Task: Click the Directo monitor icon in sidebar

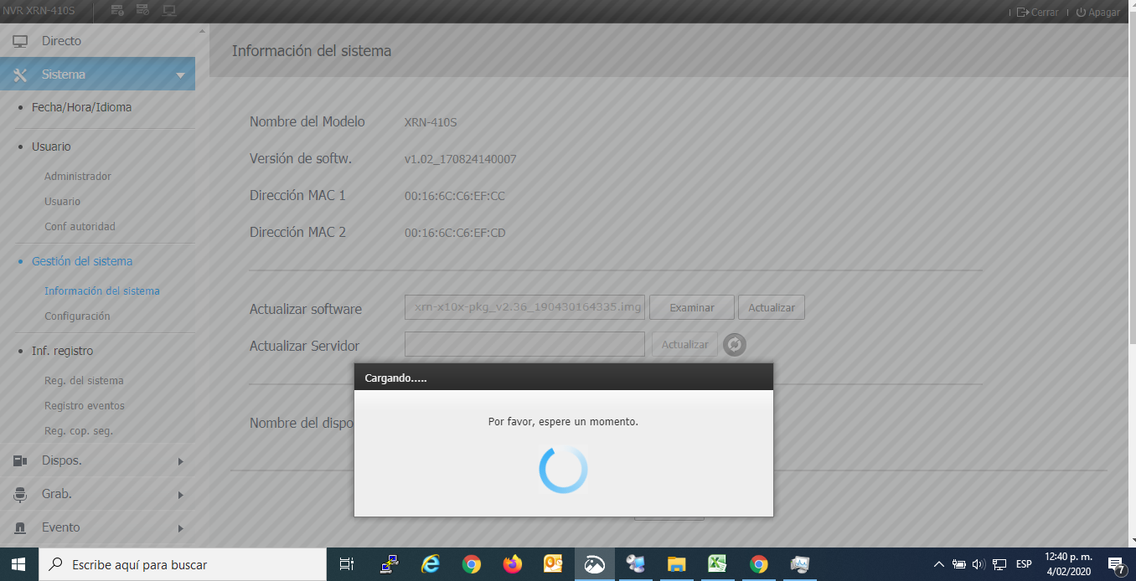Action: 20,41
